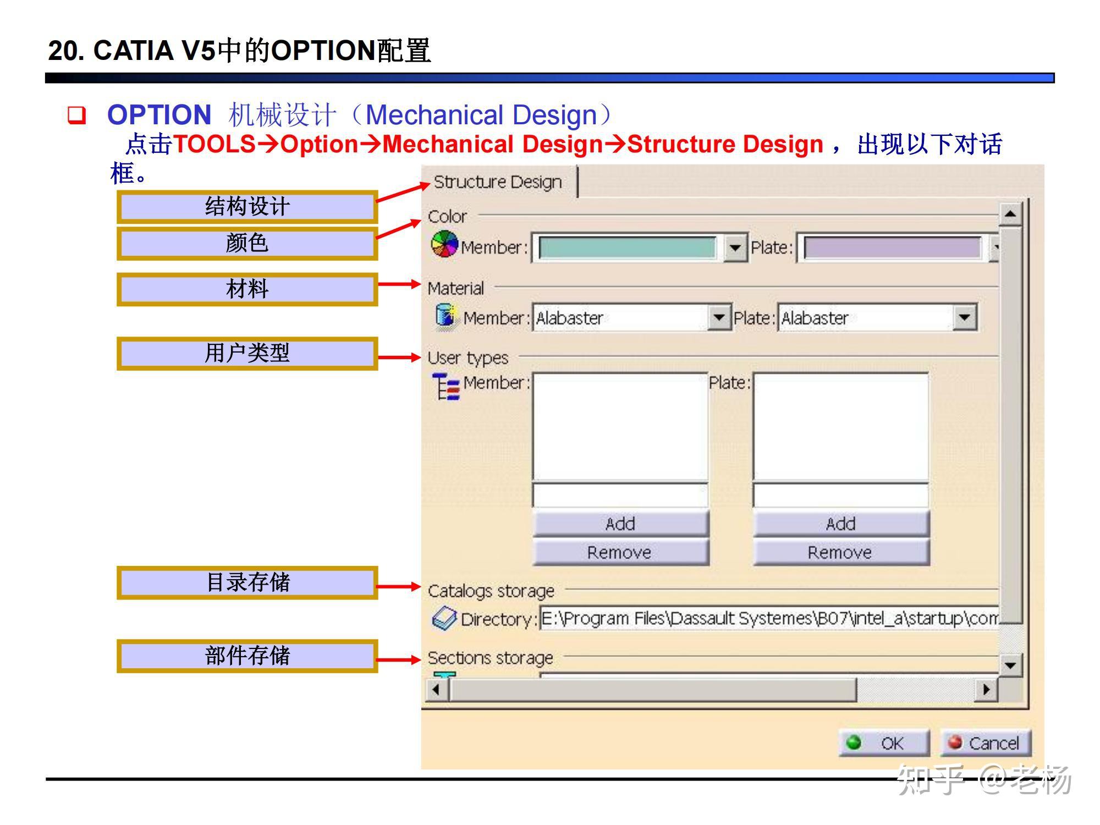The width and height of the screenshot is (1100, 825).
Task: Click the Sections storage heading text
Action: coord(490,658)
